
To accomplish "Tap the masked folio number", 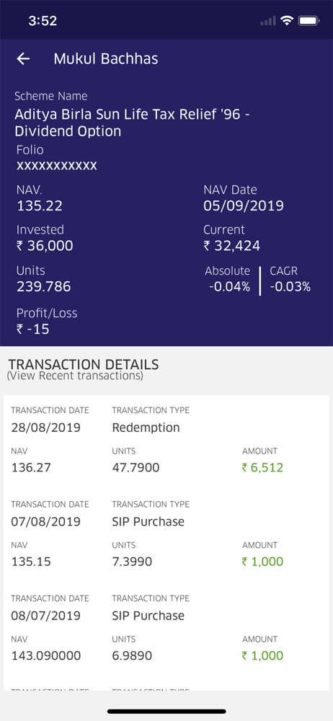I will (56, 166).
